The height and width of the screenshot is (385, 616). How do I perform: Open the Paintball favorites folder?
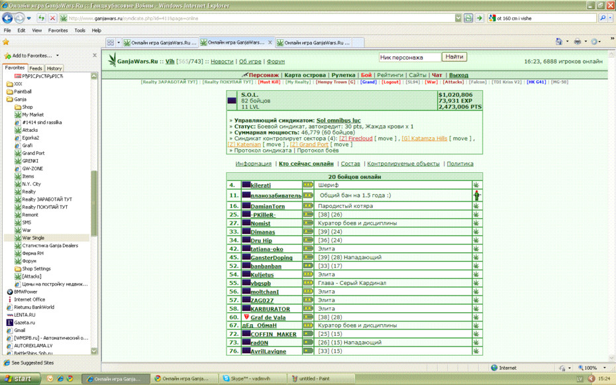point(19,91)
